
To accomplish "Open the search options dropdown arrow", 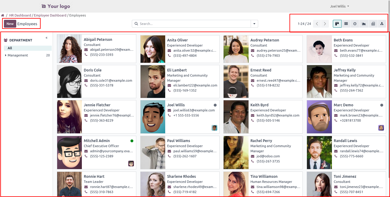I will point(254,24).
